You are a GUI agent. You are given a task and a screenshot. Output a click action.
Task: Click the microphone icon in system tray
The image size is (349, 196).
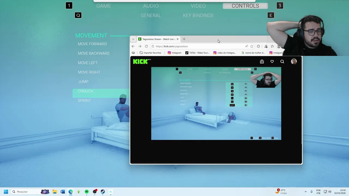point(311,192)
